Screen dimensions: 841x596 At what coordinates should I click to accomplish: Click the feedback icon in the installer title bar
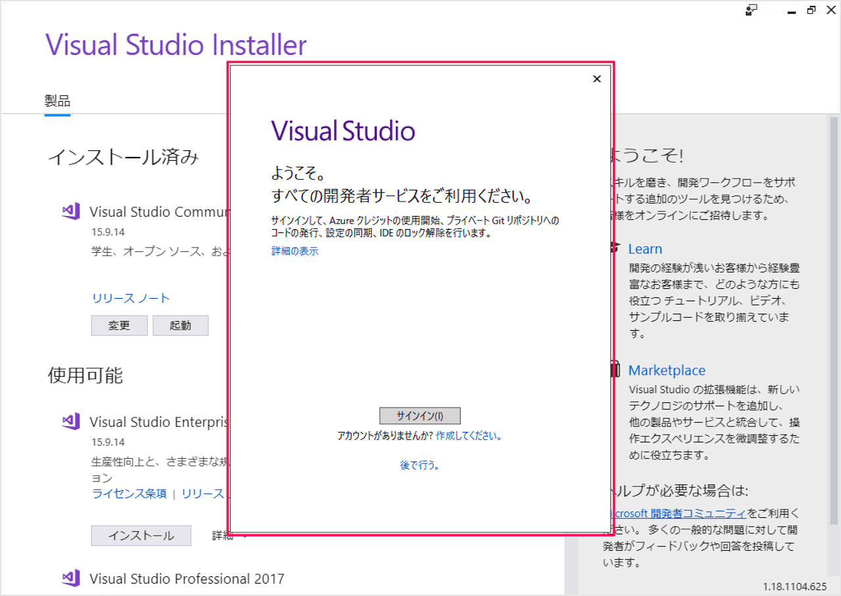(752, 10)
